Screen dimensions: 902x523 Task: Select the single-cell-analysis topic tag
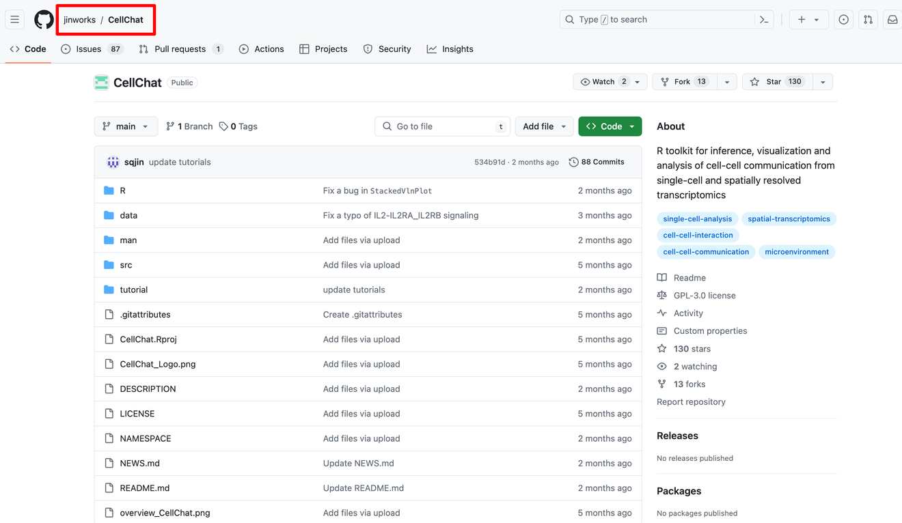click(x=697, y=219)
